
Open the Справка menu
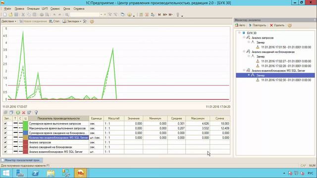pos(79,9)
